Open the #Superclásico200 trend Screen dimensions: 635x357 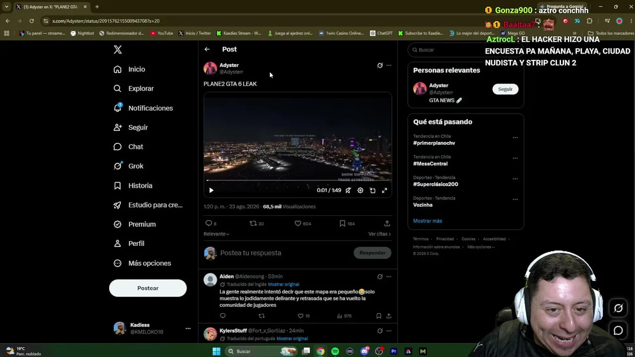click(x=436, y=184)
